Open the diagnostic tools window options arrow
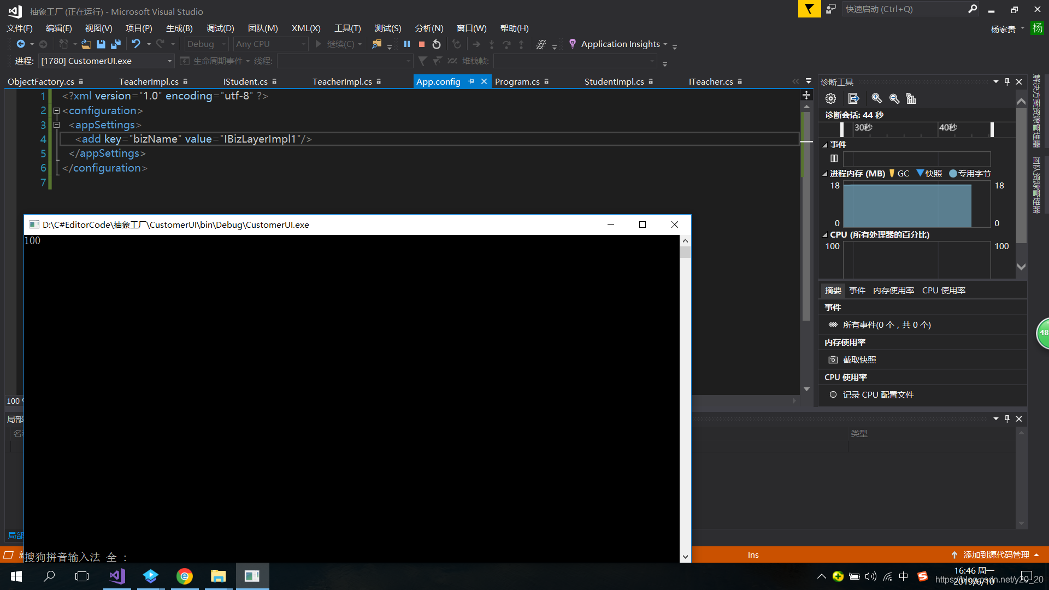Screen dimensions: 1049x590 click(x=996, y=81)
